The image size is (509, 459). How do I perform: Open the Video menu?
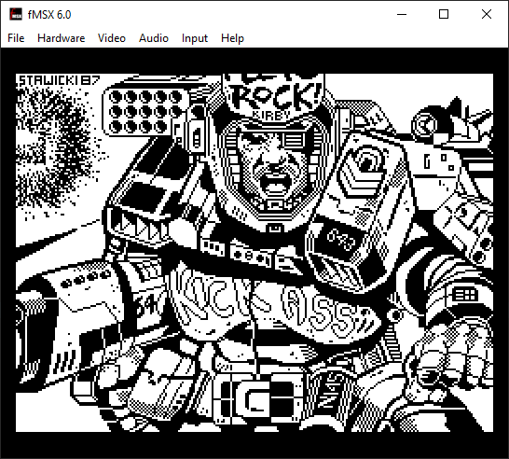pyautogui.click(x=111, y=38)
